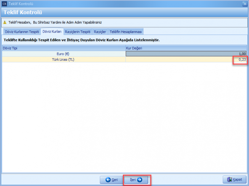The height and width of the screenshot is (186, 249).
Task: Click the Döviz Tipi column header
Action: [x=64, y=48]
